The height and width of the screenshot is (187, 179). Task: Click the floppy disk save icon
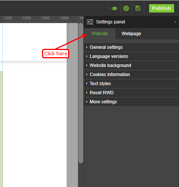(138, 8)
